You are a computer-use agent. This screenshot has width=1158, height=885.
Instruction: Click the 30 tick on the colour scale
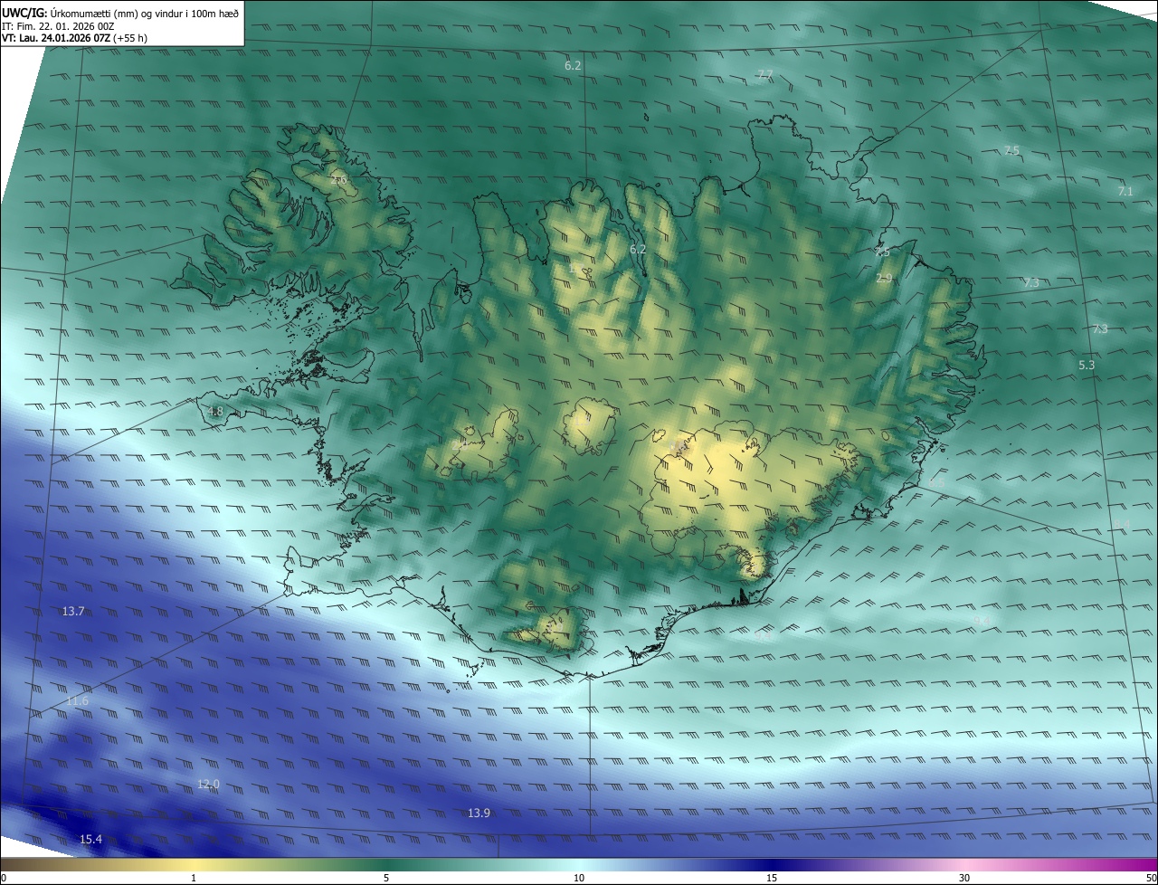point(964,878)
